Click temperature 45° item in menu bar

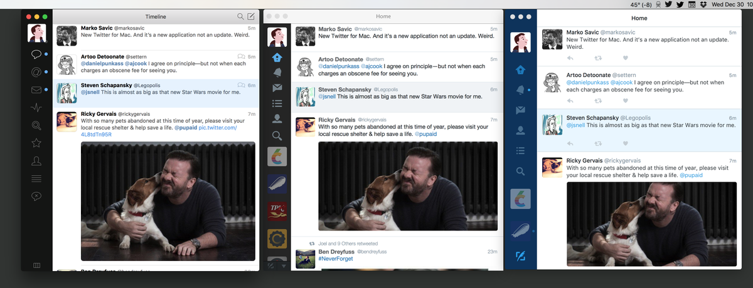pos(641,4)
